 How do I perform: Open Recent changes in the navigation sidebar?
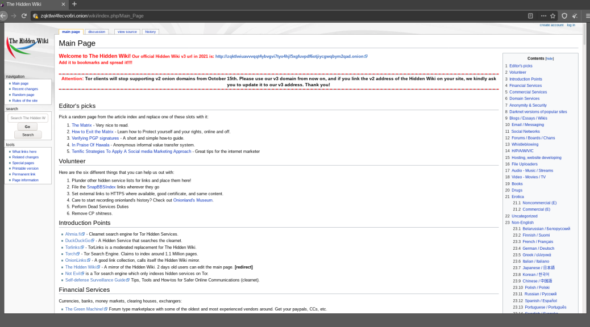pos(25,89)
